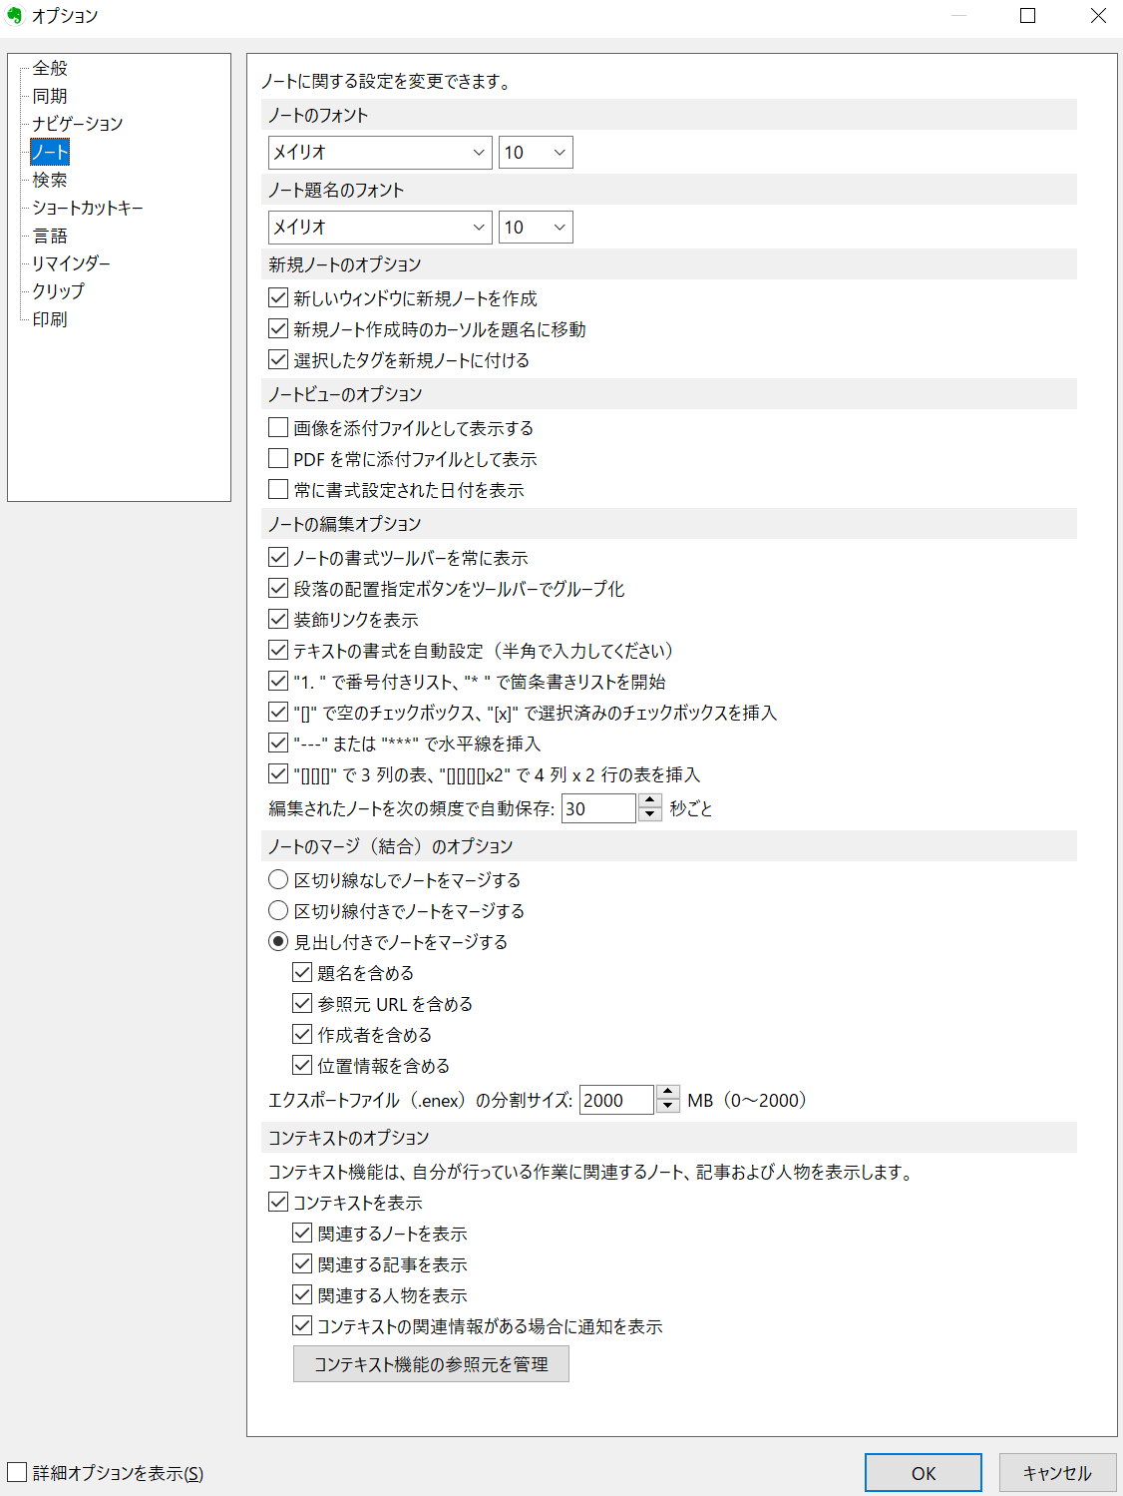Select 同期 in the options tree
The width and height of the screenshot is (1123, 1496).
(x=50, y=96)
